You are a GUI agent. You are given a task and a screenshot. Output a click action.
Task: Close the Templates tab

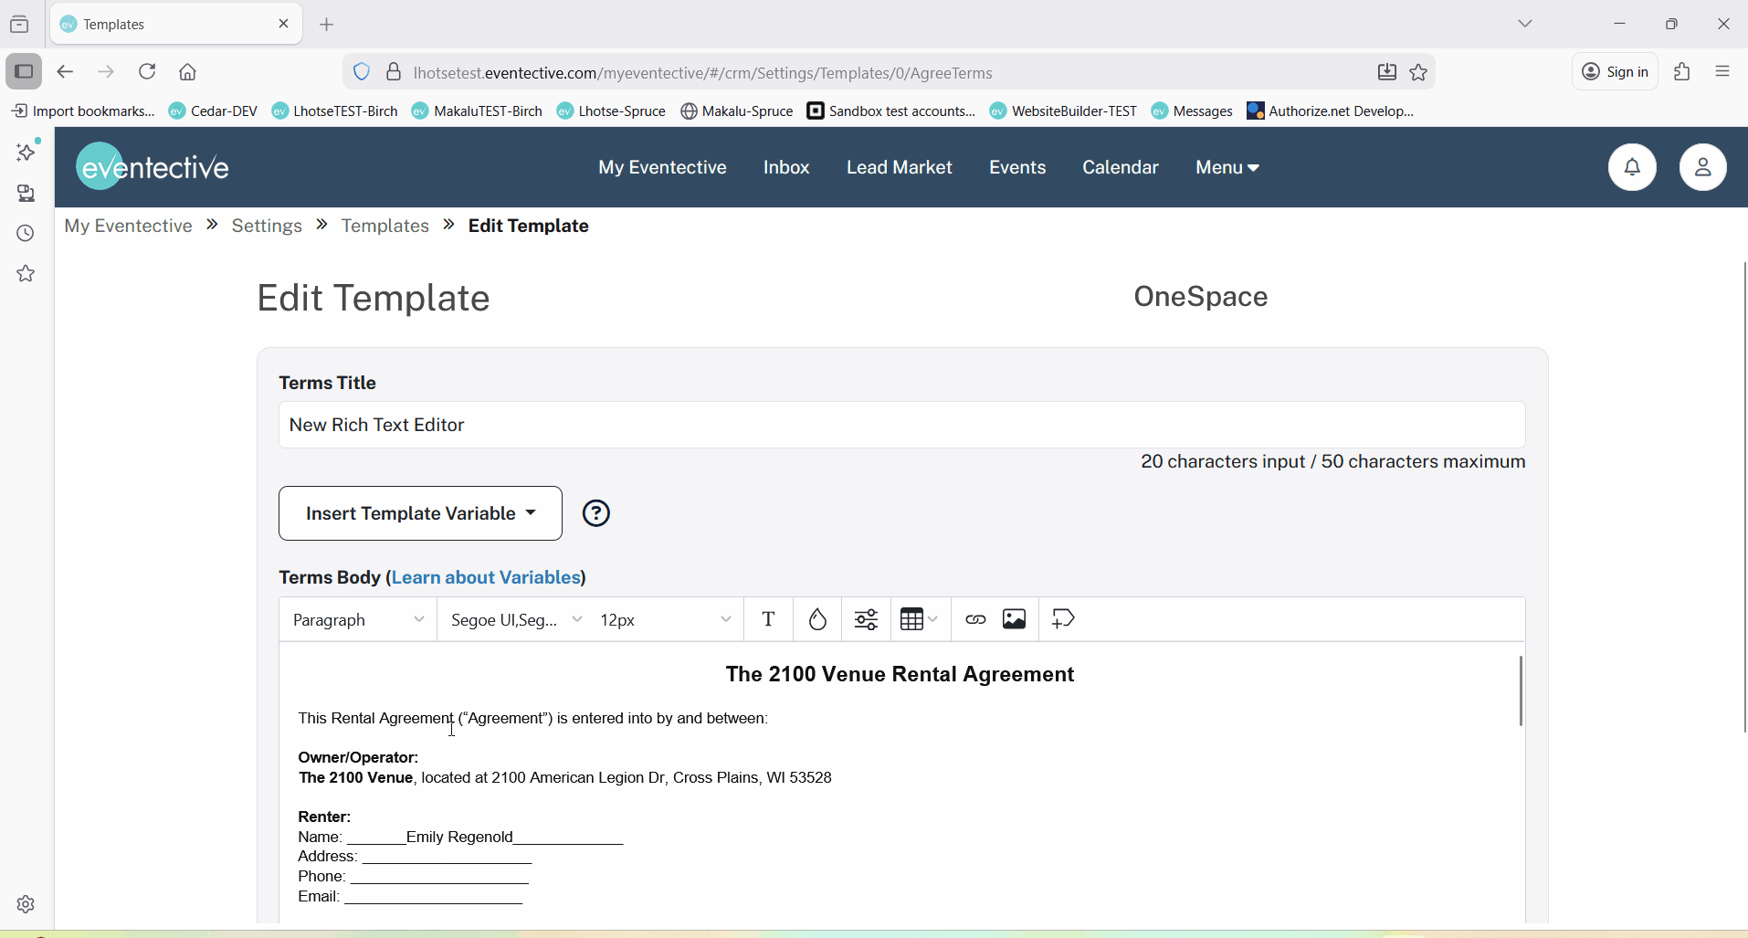(x=283, y=25)
